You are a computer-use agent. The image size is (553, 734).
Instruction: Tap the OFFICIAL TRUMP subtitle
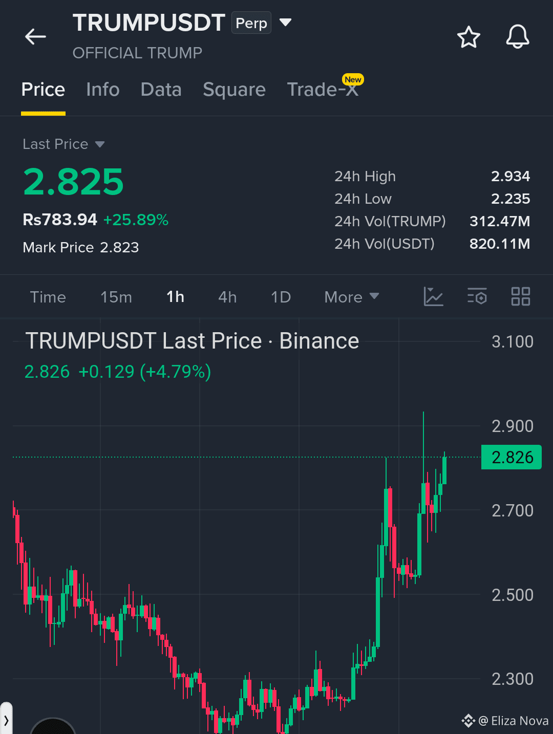click(x=137, y=53)
